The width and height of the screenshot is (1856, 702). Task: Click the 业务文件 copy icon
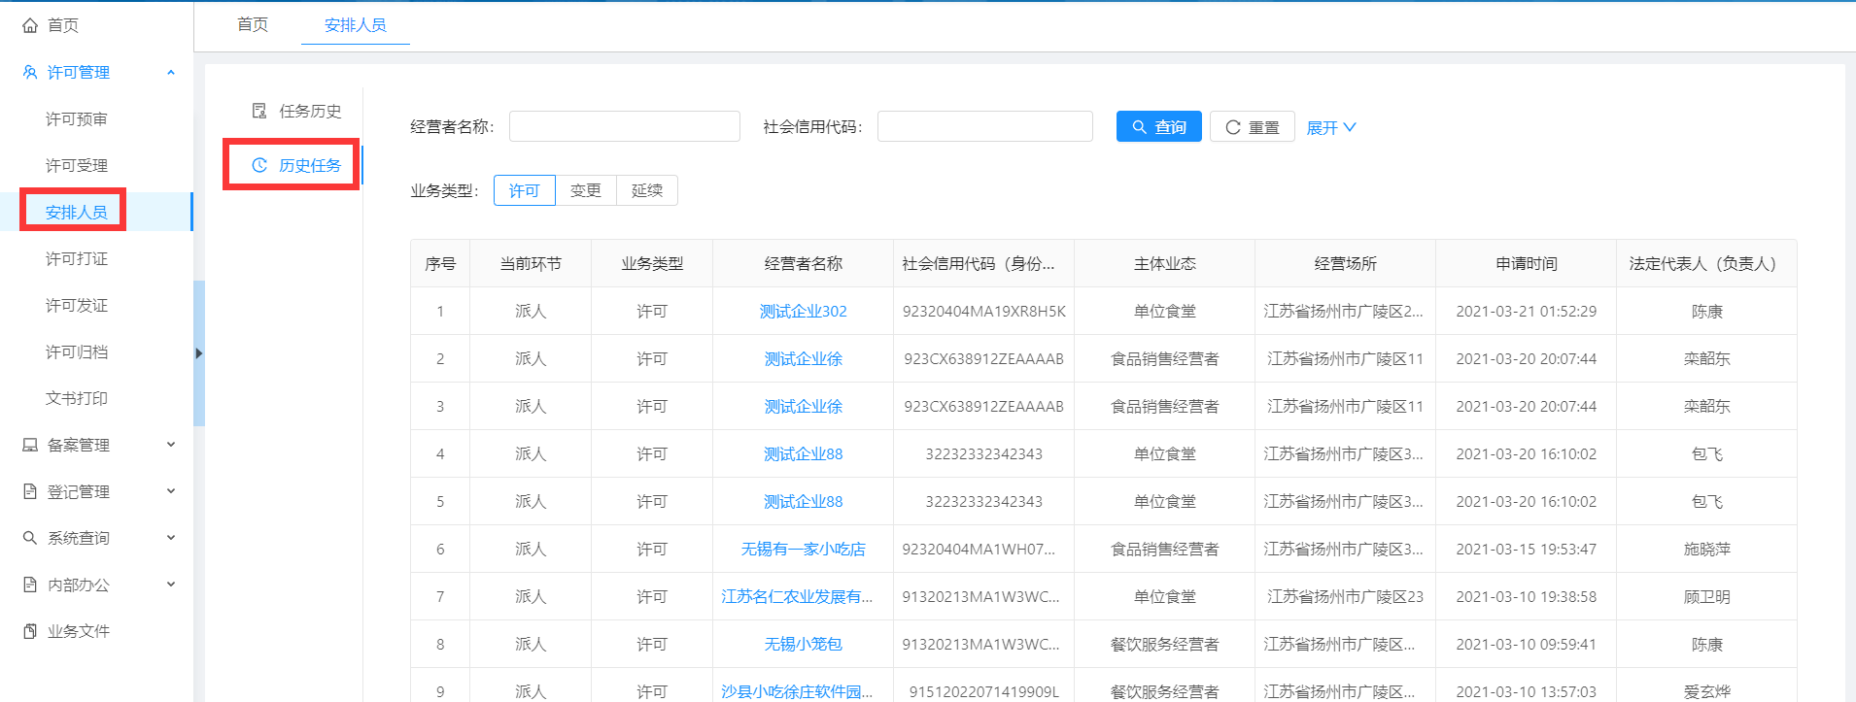click(30, 631)
